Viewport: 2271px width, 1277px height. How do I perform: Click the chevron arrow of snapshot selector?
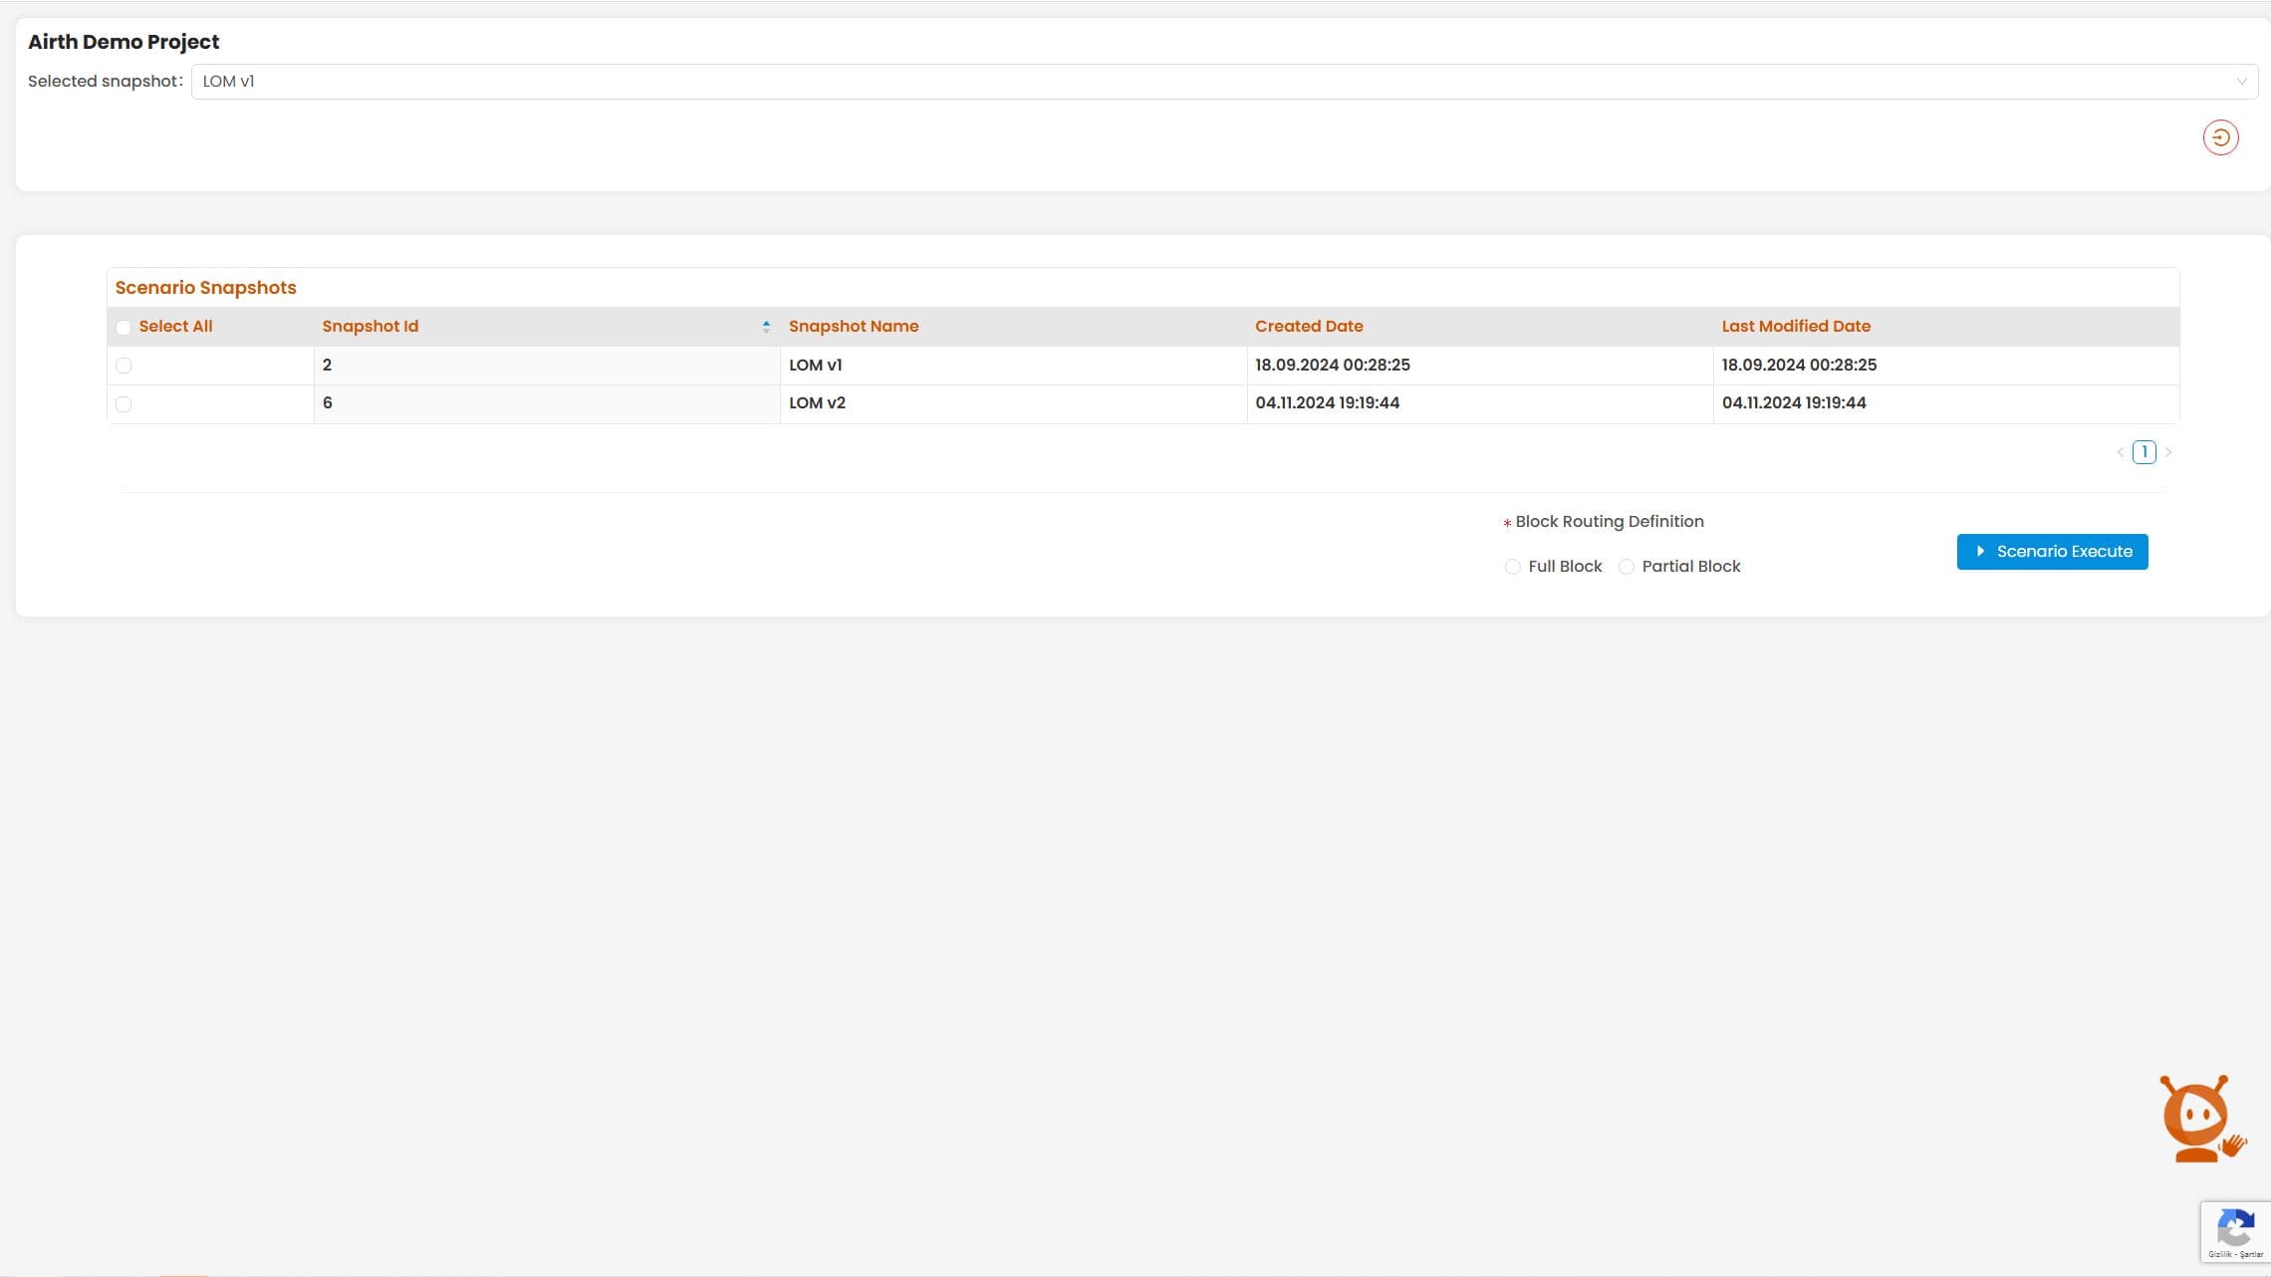pos(2241,82)
